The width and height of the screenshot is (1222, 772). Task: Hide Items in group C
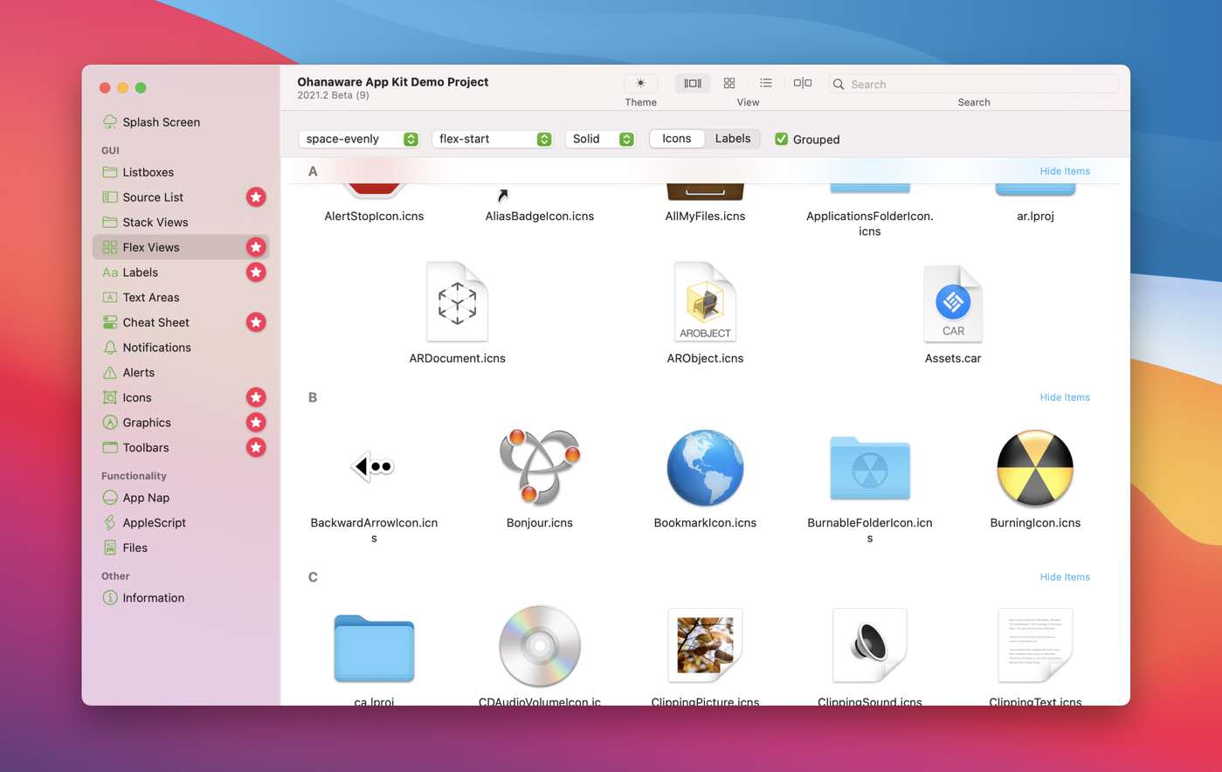pos(1065,577)
